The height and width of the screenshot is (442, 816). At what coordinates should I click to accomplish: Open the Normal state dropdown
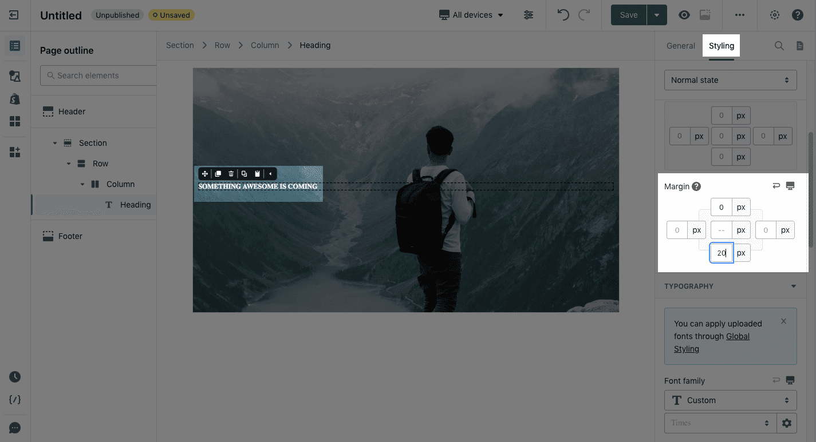click(730, 80)
